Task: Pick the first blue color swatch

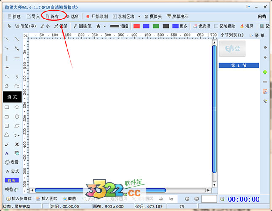Action: 146,26
